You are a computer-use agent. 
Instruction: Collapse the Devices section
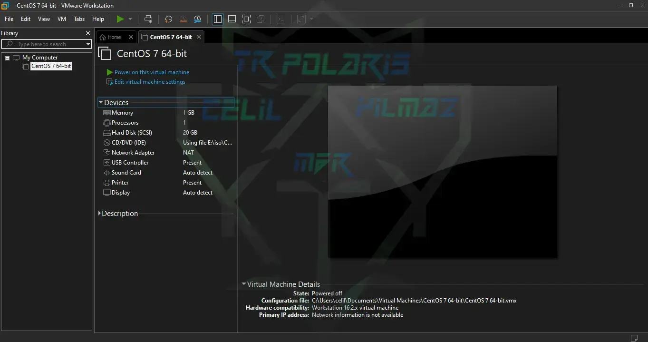(x=101, y=102)
